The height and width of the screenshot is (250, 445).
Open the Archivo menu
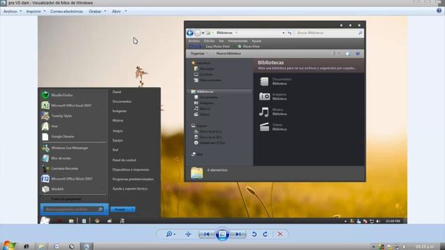coord(13,11)
